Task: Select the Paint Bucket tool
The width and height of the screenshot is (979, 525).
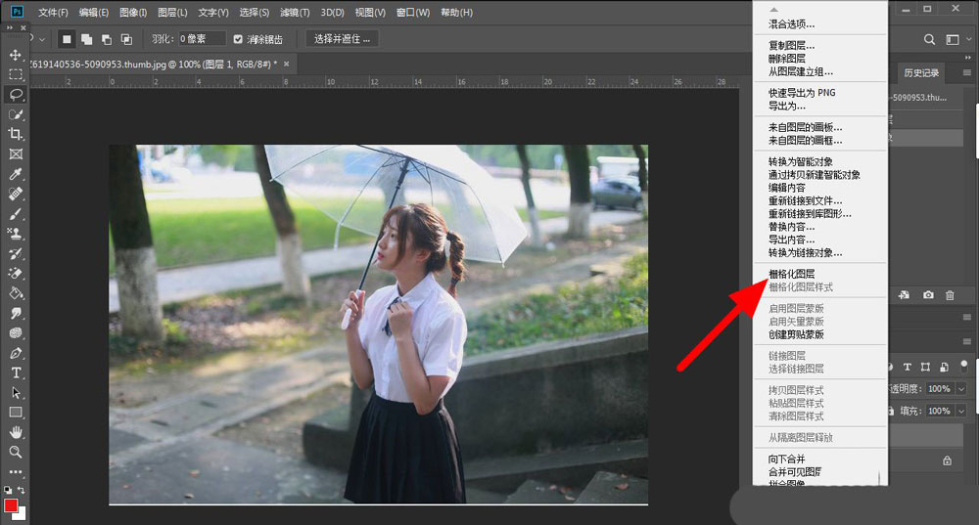Action: 16,293
